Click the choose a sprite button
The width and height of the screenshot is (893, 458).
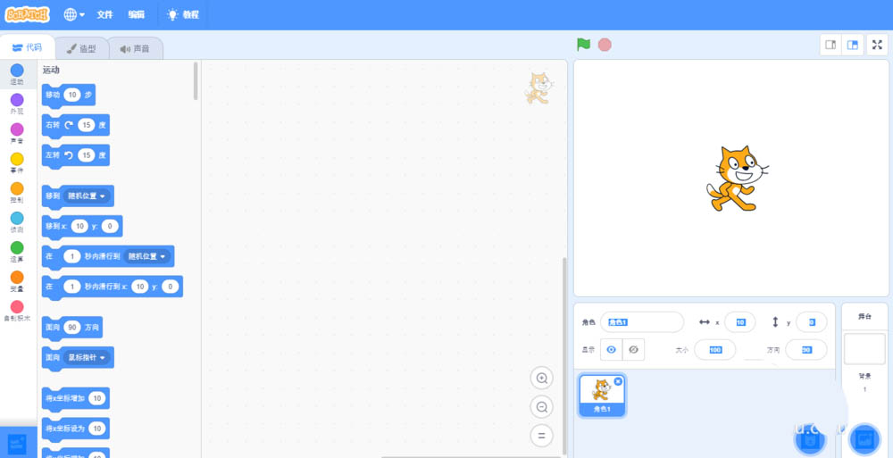coord(810,439)
